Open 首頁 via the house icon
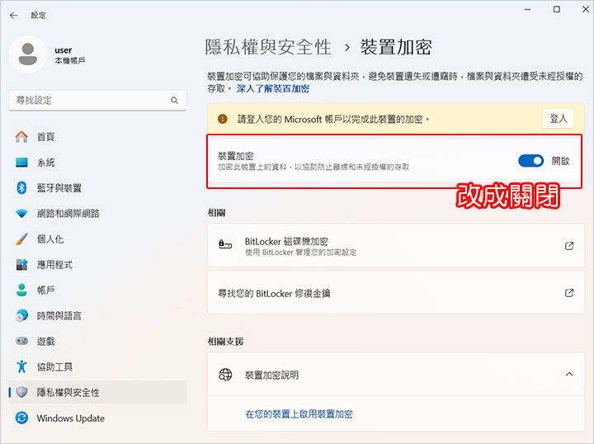Screen dimensions: 594x444 click(x=21, y=137)
